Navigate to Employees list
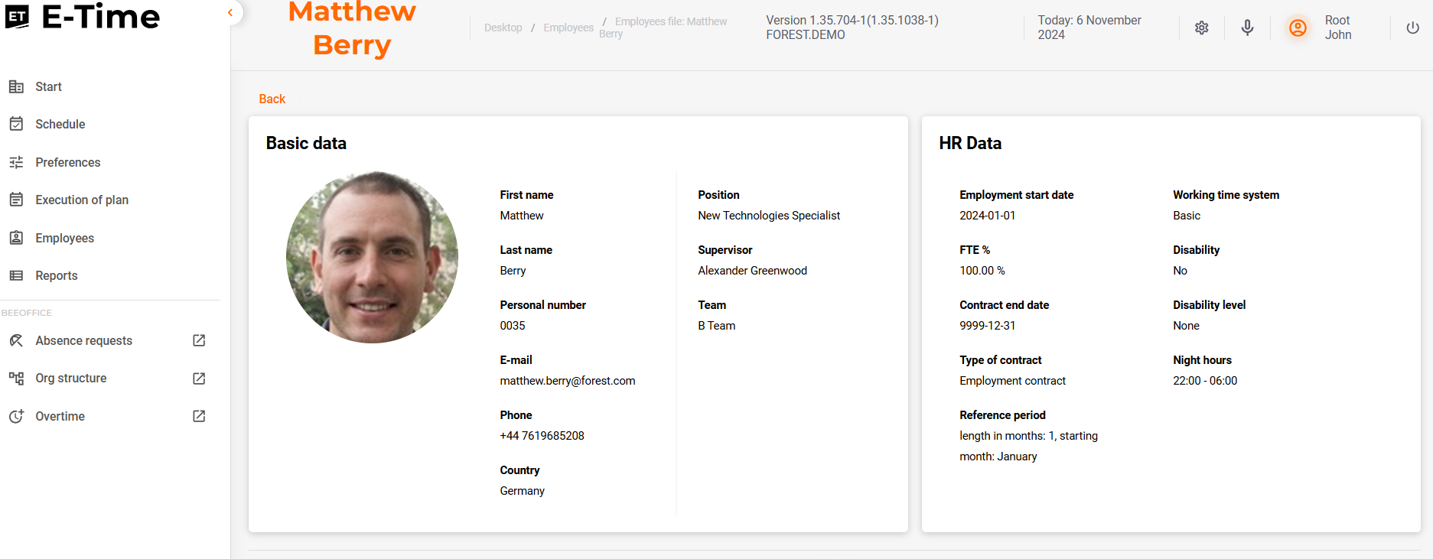Screen dimensions: 1433x559 [64, 238]
